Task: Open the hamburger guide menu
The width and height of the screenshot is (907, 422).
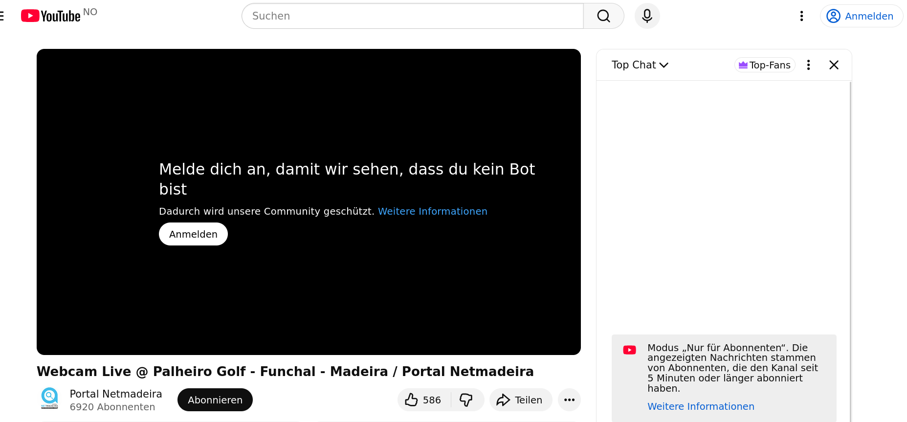Action: pos(2,16)
